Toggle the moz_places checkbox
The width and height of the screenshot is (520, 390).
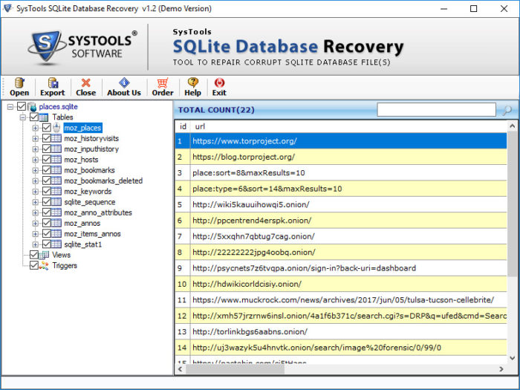click(46, 128)
